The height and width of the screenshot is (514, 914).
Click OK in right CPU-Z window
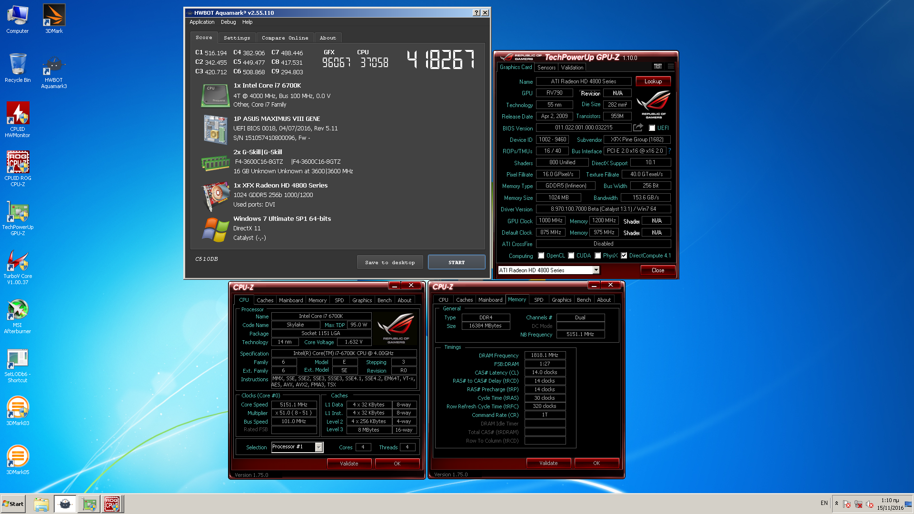click(x=596, y=463)
